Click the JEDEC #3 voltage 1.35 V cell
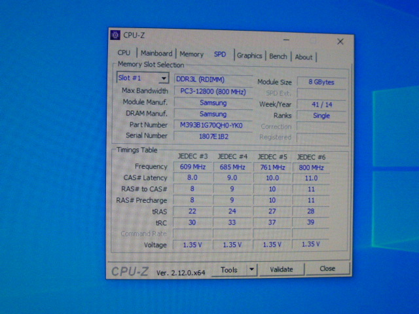The width and height of the screenshot is (419, 314). coord(192,245)
